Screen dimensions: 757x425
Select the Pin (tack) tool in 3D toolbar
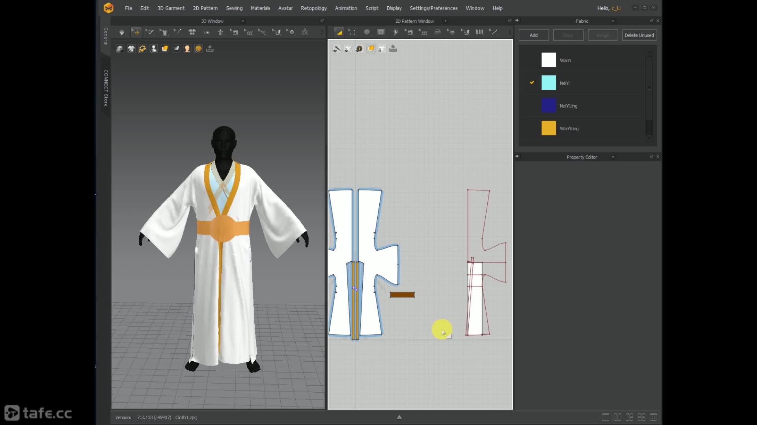tap(178, 32)
